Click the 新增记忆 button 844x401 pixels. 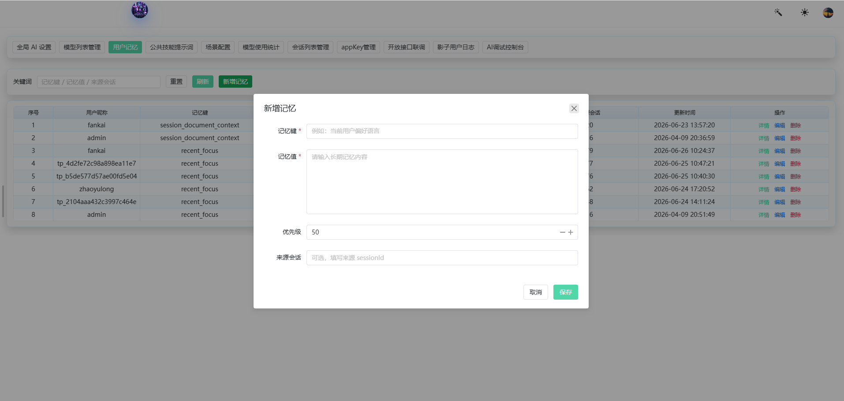235,82
